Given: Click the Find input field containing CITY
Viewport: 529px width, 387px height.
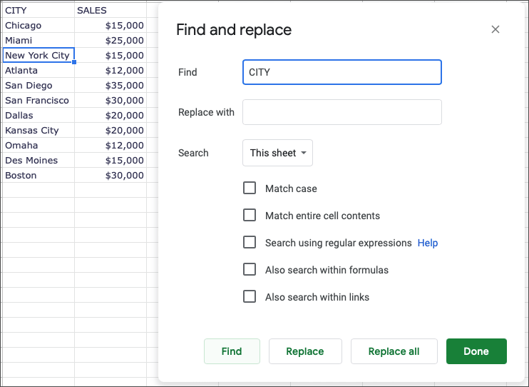Looking at the screenshot, I should pyautogui.click(x=341, y=72).
